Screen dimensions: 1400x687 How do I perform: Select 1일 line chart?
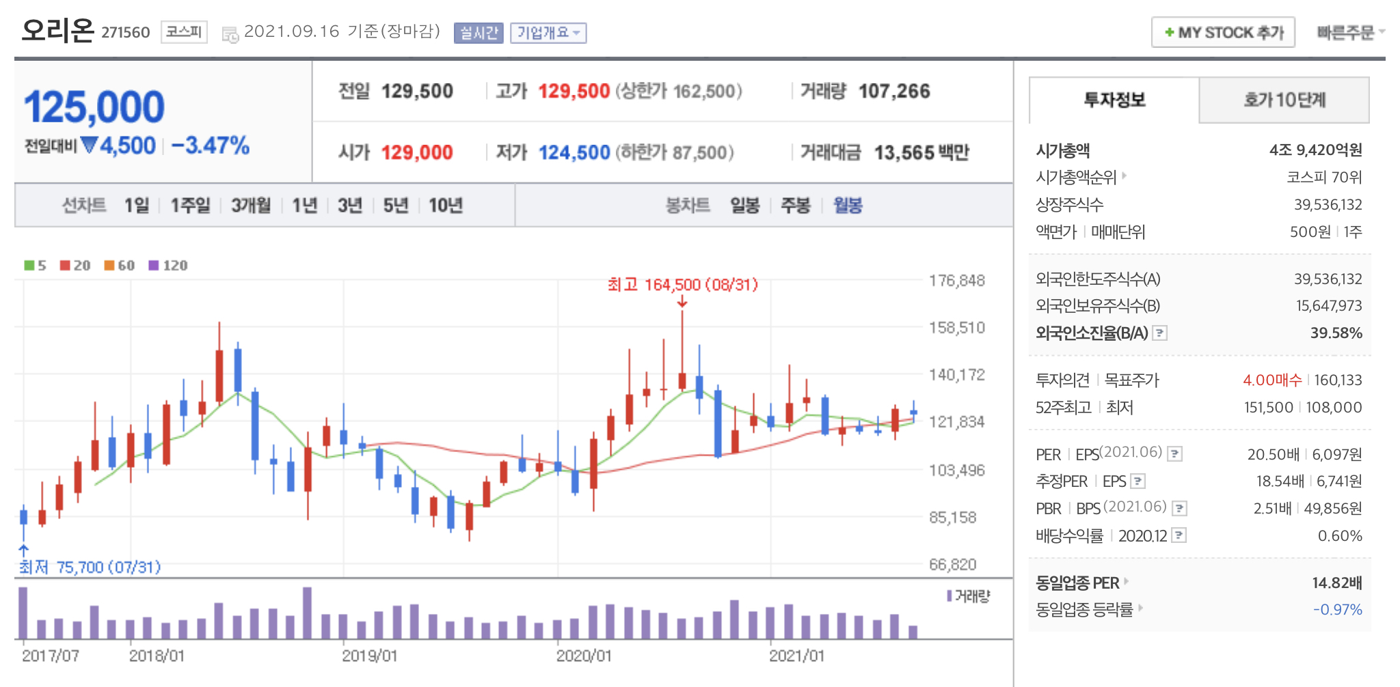coord(137,205)
